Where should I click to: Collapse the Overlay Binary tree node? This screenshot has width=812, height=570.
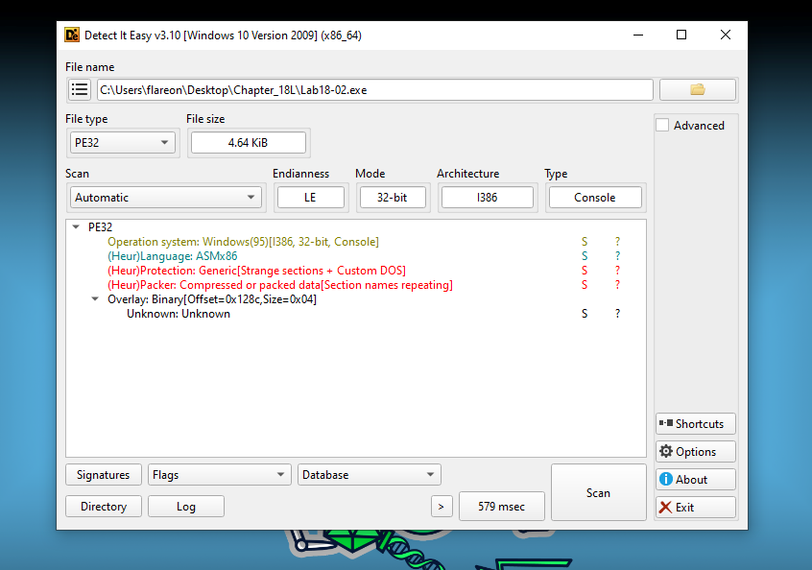tap(95, 298)
